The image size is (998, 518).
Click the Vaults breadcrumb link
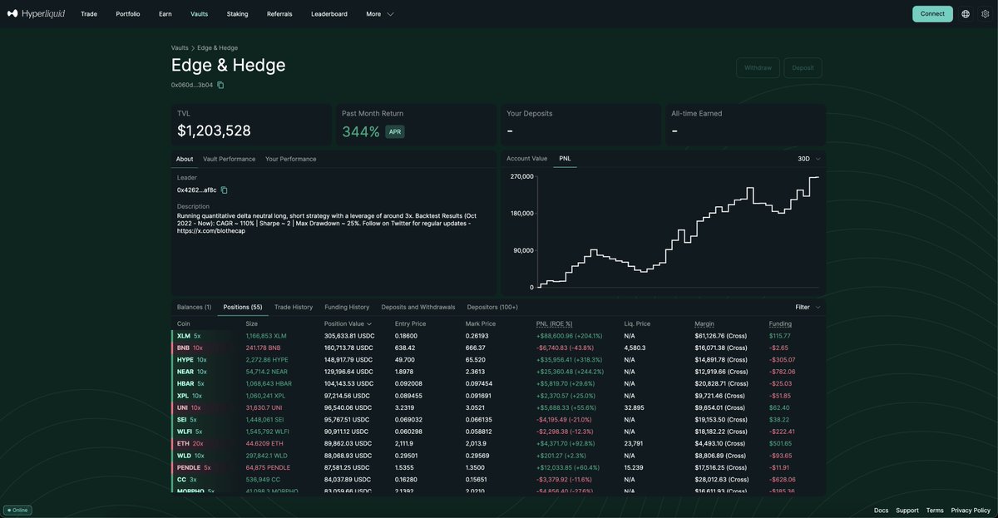(180, 48)
